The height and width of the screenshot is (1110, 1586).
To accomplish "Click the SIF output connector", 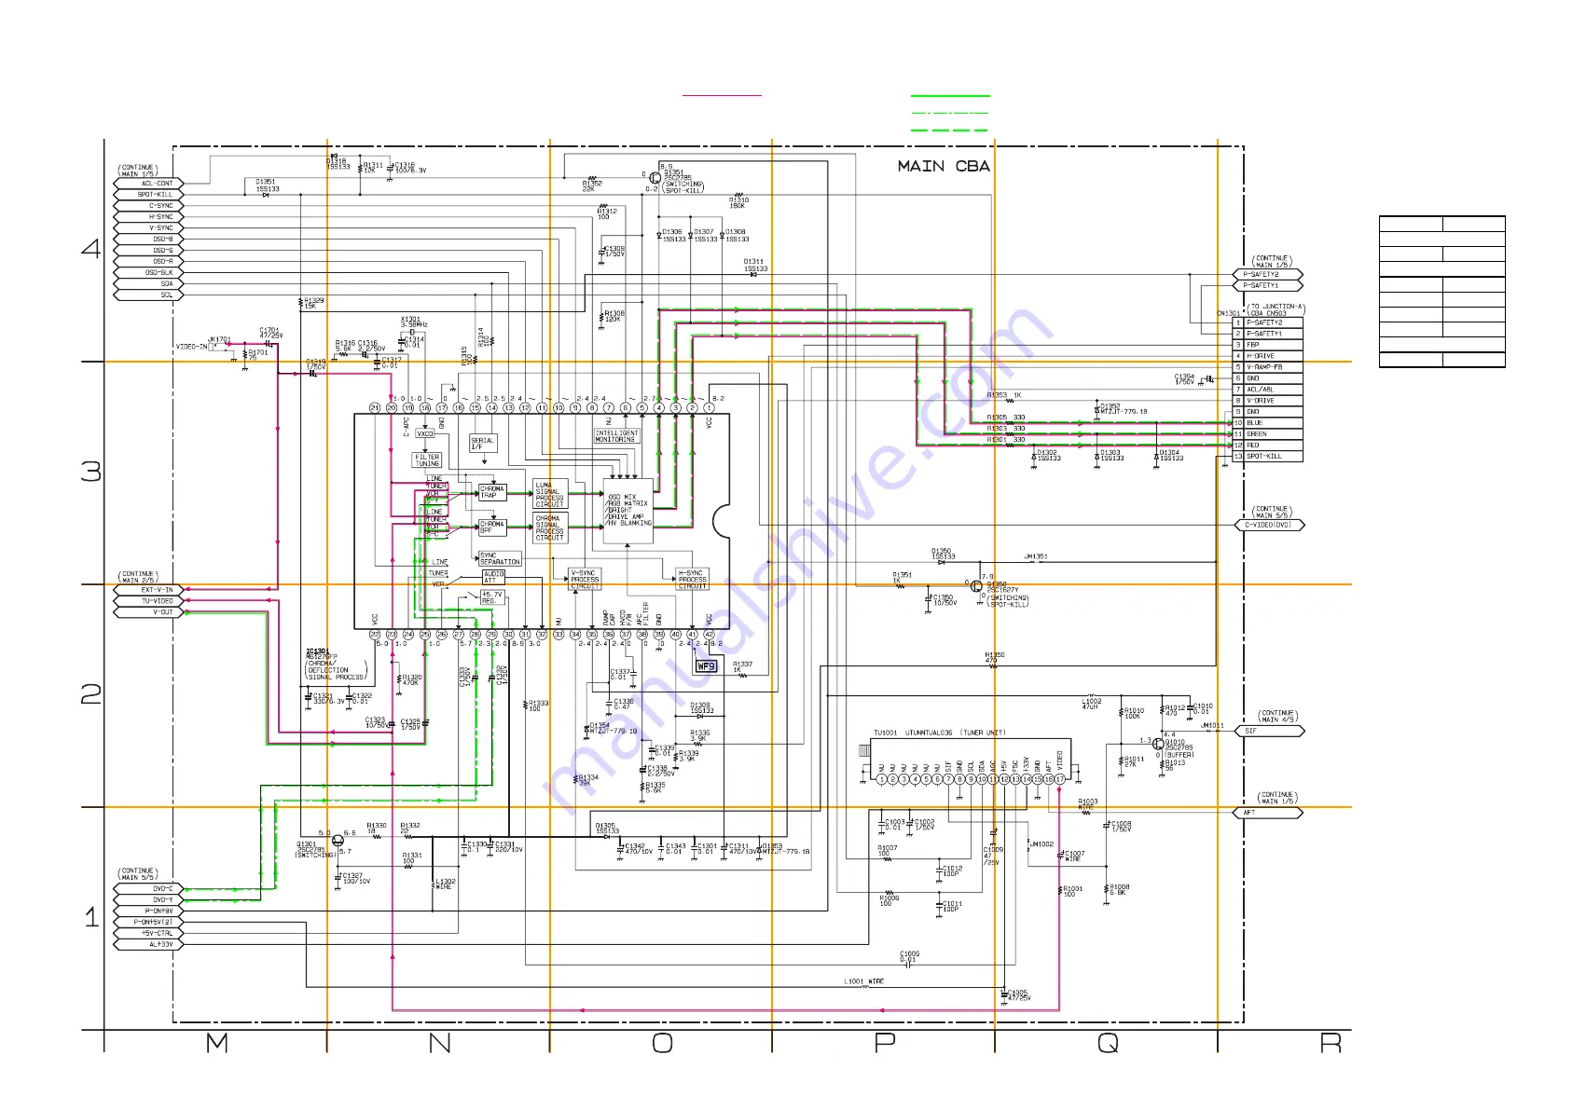I will pos(1268,732).
